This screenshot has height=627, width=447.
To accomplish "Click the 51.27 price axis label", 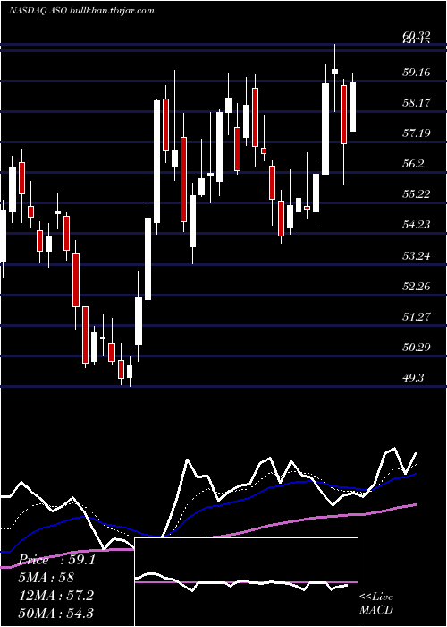I will click(x=417, y=317).
